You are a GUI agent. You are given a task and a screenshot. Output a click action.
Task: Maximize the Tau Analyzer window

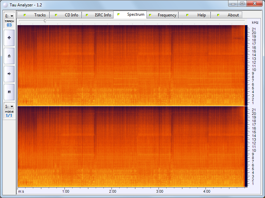click(x=242, y=3)
